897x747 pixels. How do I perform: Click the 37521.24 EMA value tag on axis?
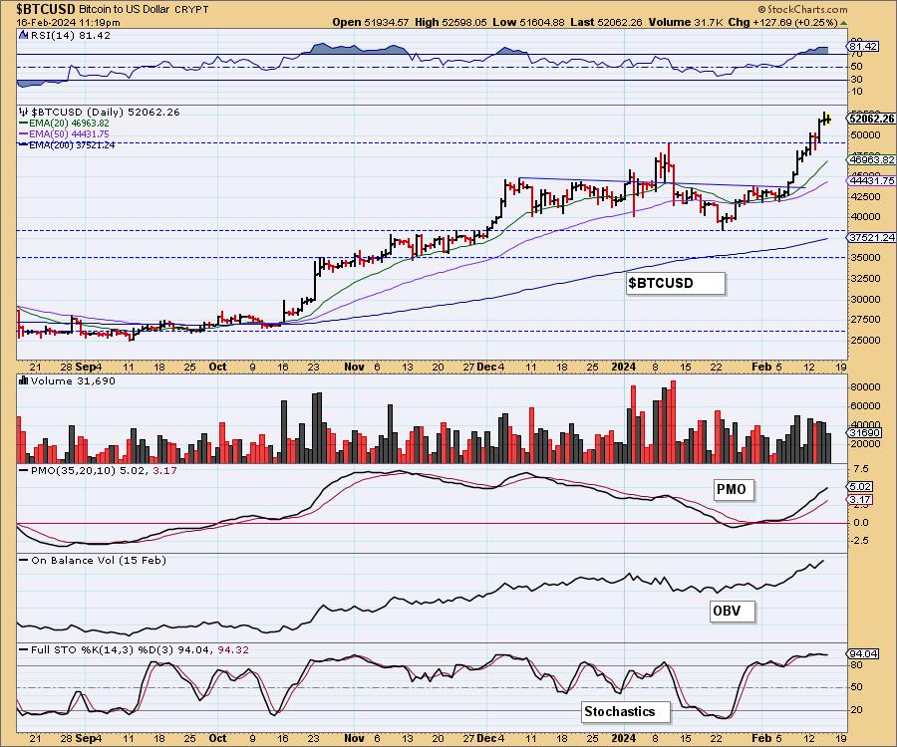(x=871, y=237)
